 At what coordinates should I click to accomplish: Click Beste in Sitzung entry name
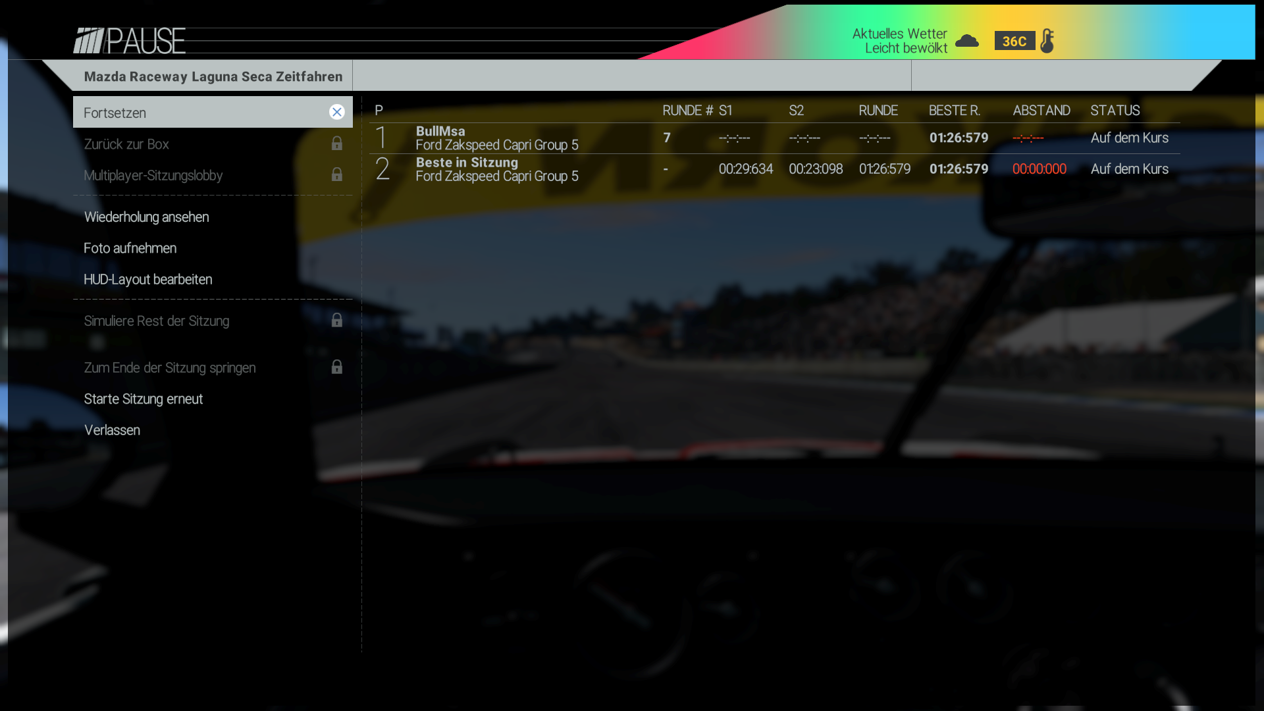(x=467, y=162)
